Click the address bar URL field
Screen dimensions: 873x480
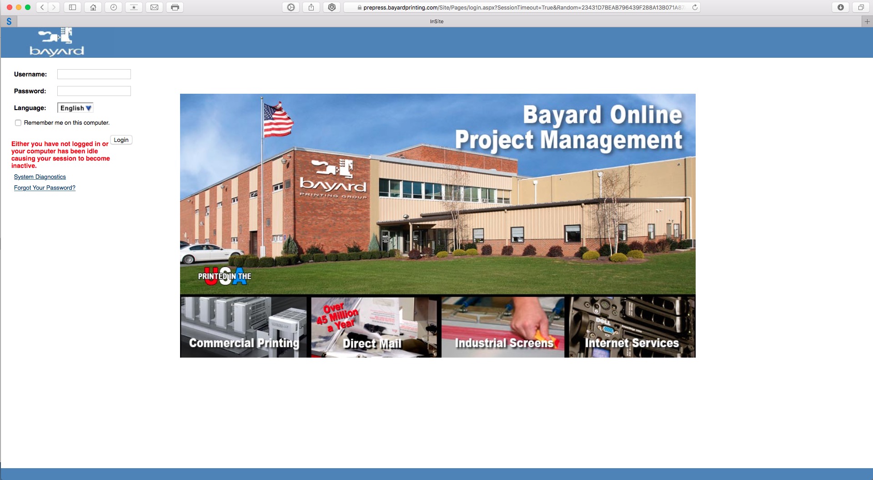pyautogui.click(x=522, y=7)
